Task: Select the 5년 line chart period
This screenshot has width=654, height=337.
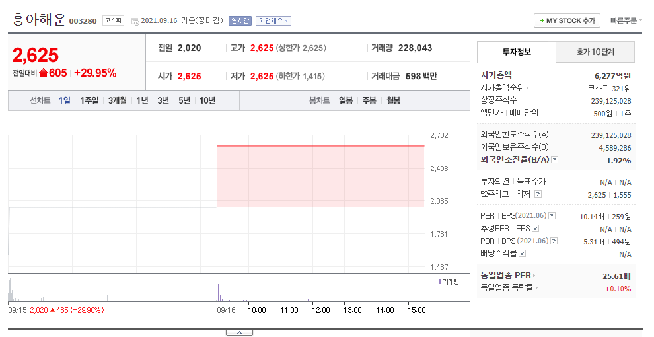Action: tap(184, 100)
